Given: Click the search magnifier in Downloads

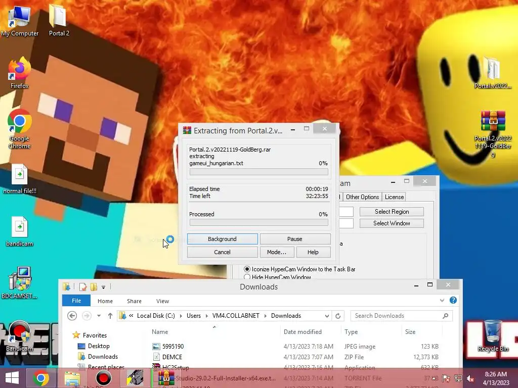Looking at the screenshot, I should click(445, 316).
